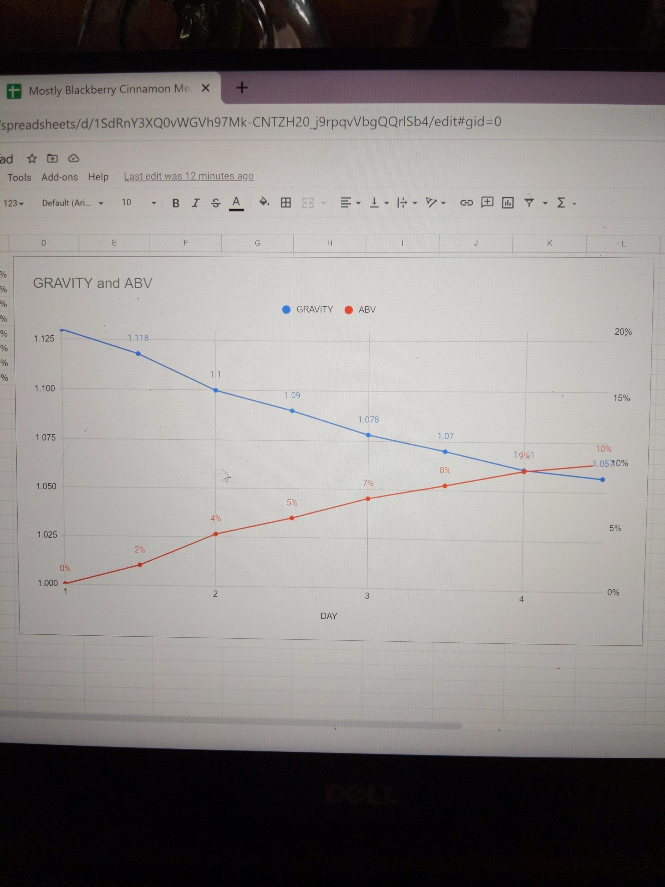The height and width of the screenshot is (887, 665).
Task: Select column J header
Action: 476,243
